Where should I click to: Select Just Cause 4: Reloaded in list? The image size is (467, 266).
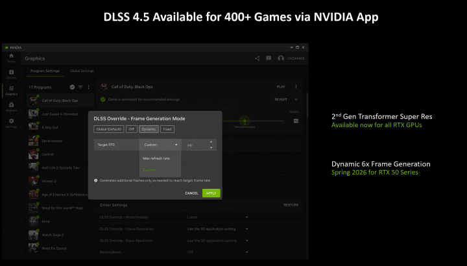(60, 114)
